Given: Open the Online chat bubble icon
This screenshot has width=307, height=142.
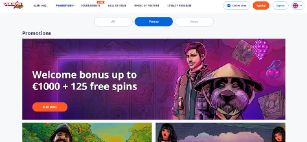Looking at the screenshot, I should click(228, 6).
